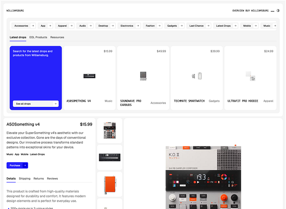Click the Purchase button
This screenshot has height=209, width=286.
17,166
